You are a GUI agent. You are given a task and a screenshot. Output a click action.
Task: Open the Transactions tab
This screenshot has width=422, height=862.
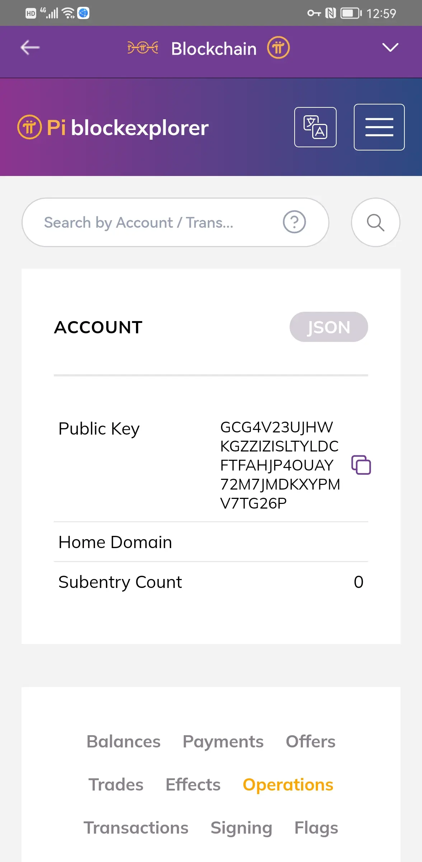coord(136,828)
